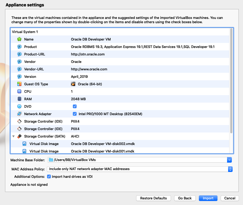
Task: Toggle Import hard drives as VDI
Action: coord(49,176)
